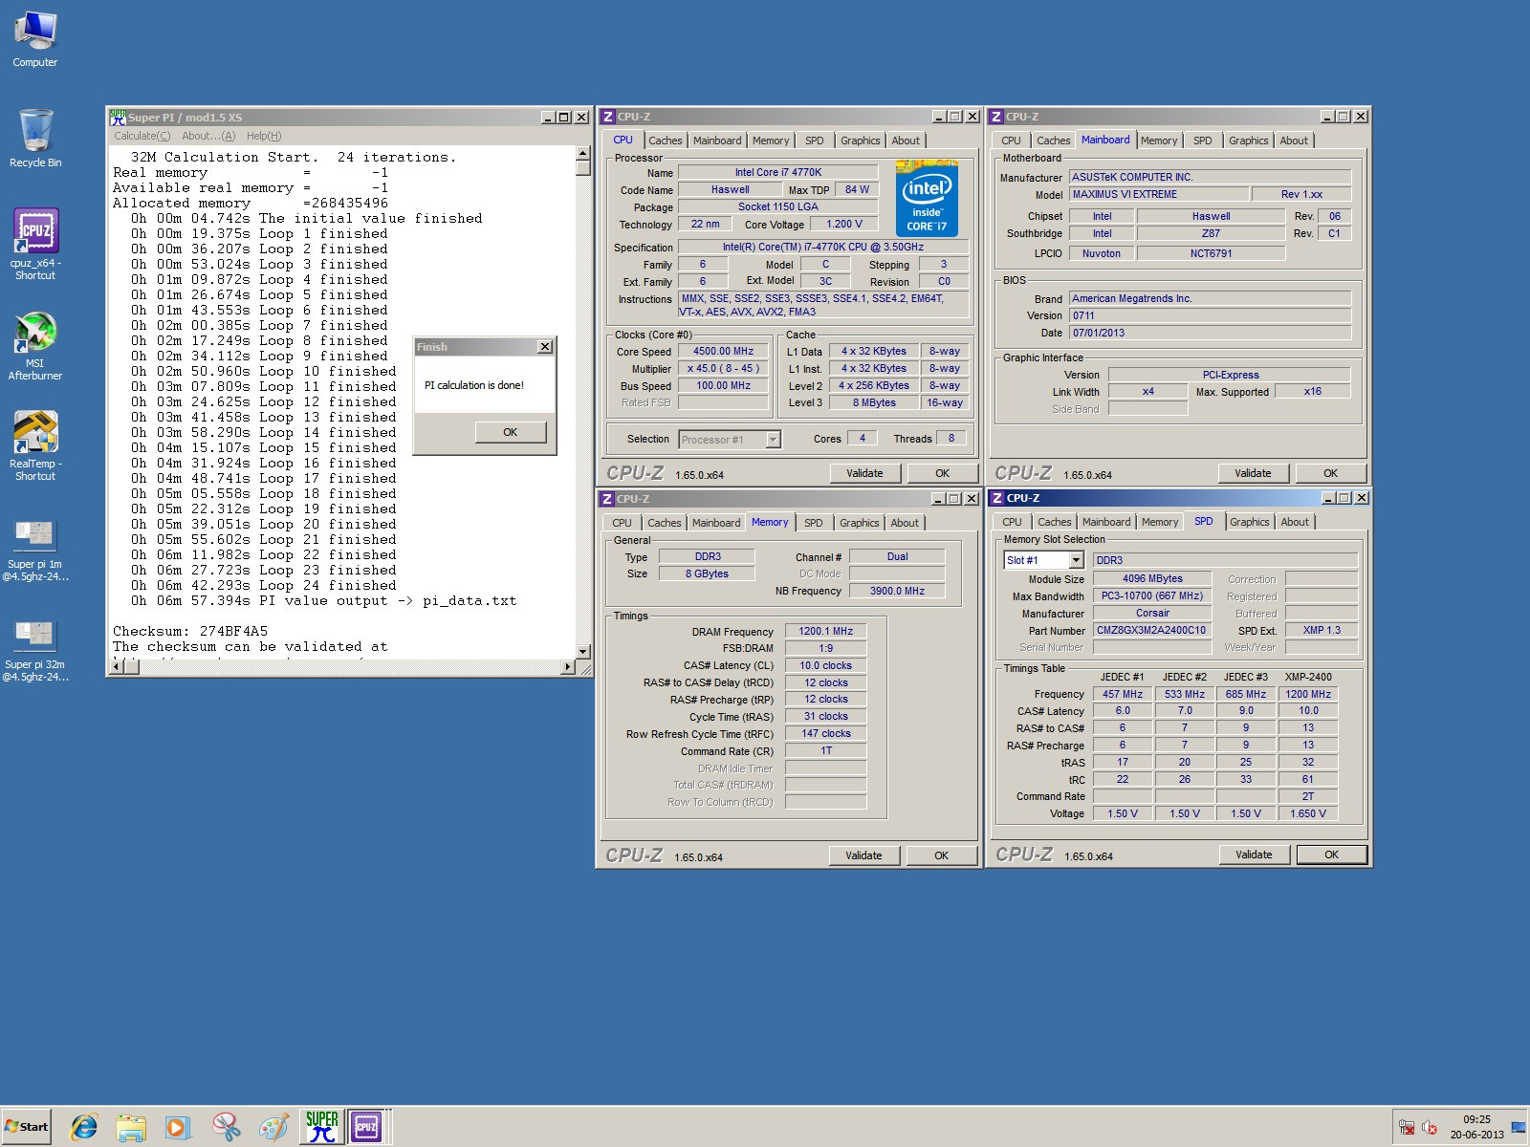
Task: Click OK in the CPU-Z Mainboard window
Action: click(x=1331, y=473)
